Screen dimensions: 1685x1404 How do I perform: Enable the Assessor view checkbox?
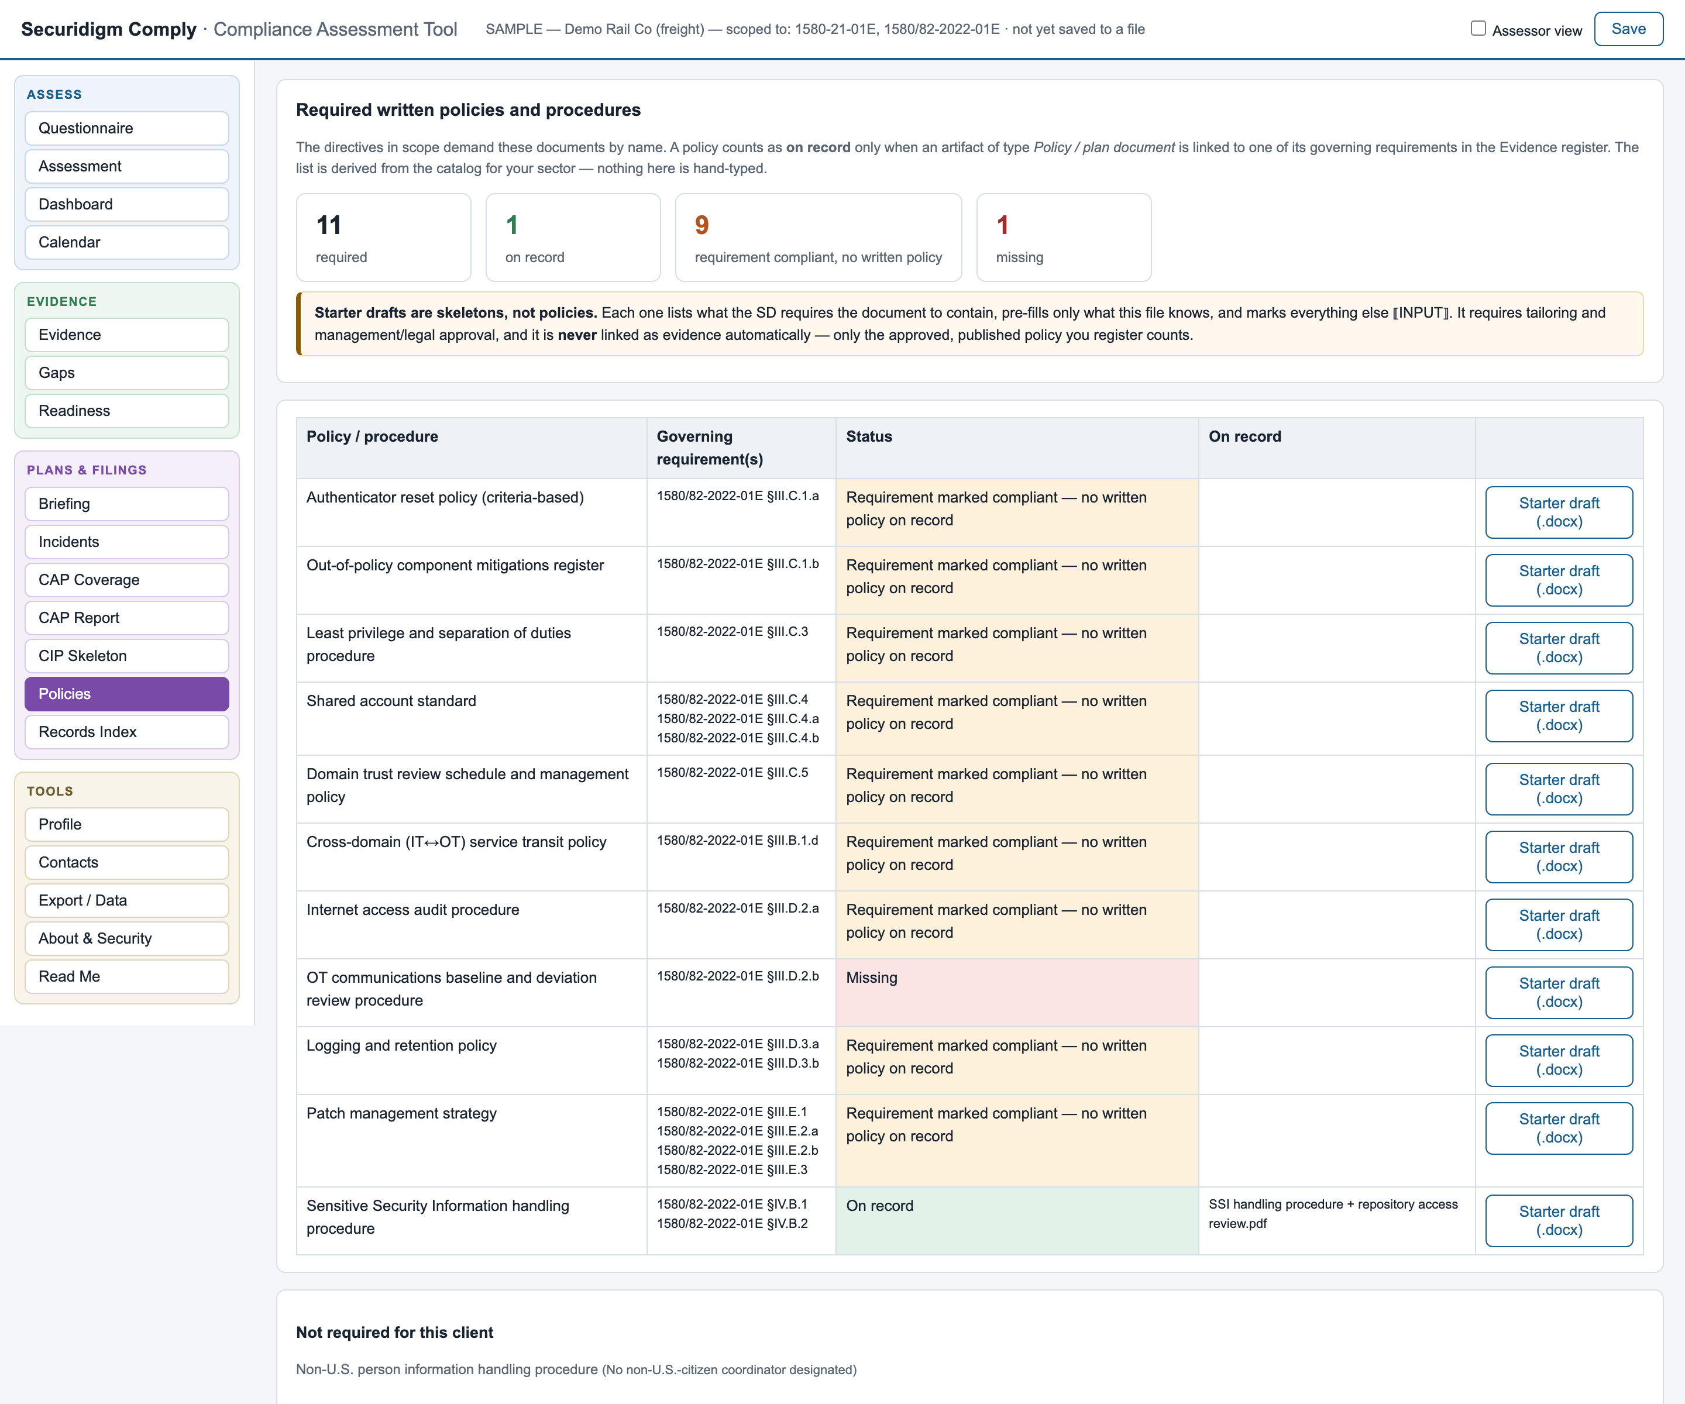coord(1478,28)
